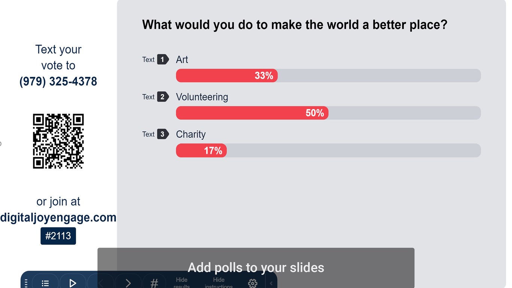Screen dimensions: 512x288
Task: Toggle Hide instructions
Action: pos(219,283)
